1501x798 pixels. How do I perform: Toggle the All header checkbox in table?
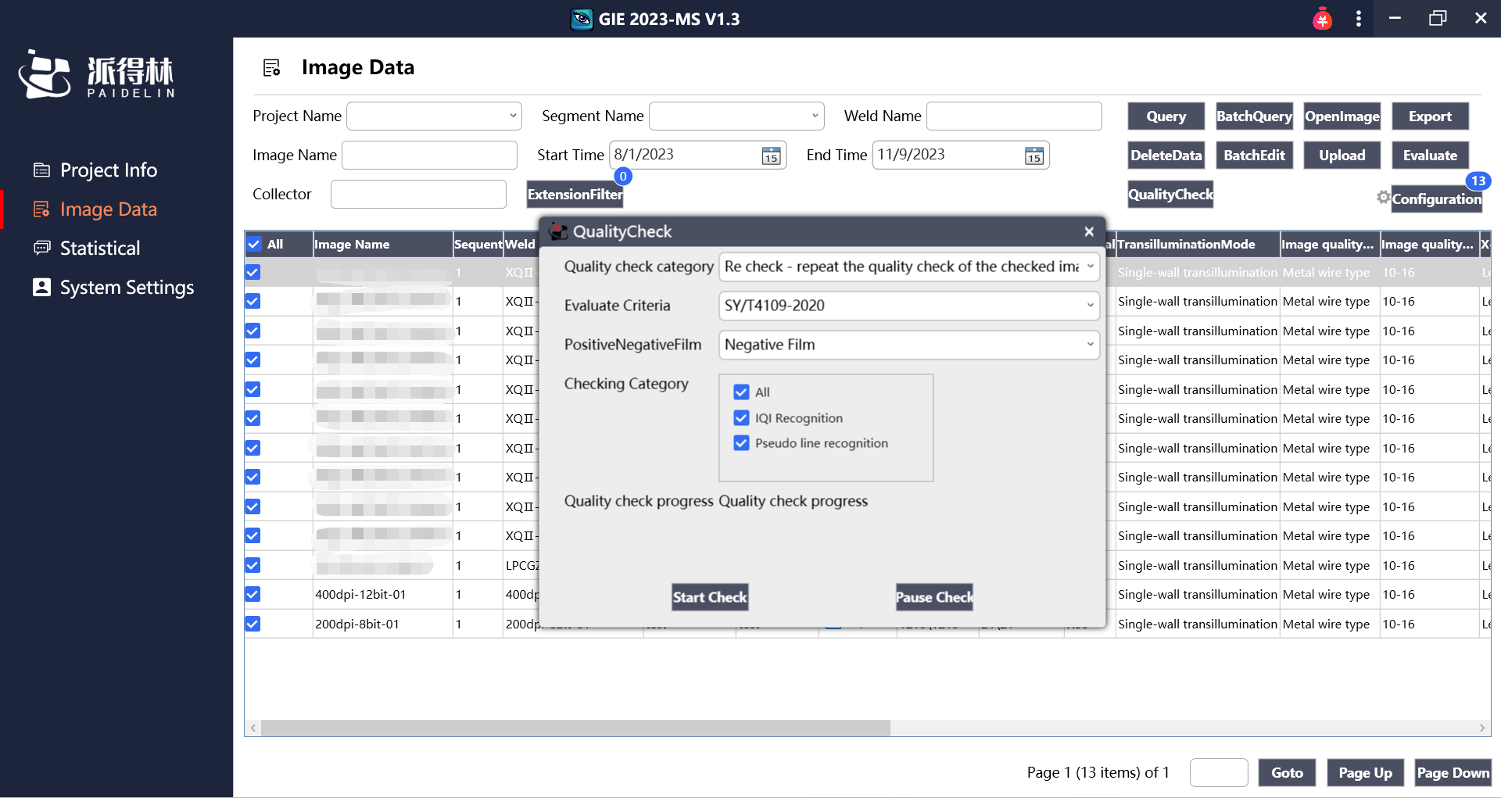click(x=254, y=244)
